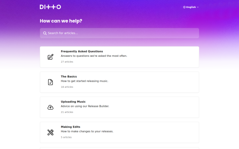This screenshot has height=149, width=239.
Task: Click the cloud upload icon
Action: coord(51,107)
